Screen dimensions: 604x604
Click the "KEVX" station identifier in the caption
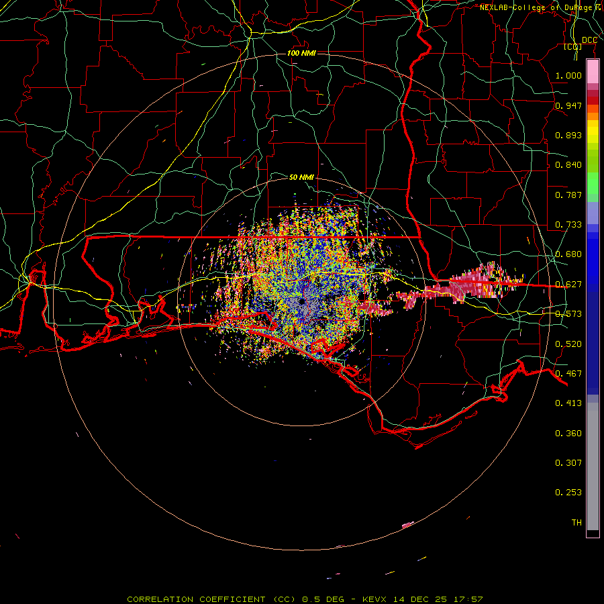(x=376, y=599)
